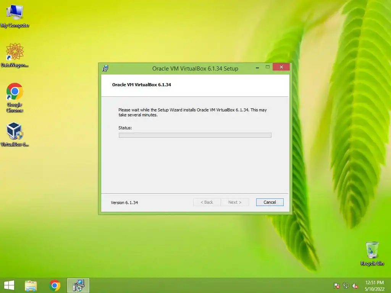
Task: Open My Computer desktop icon
Action: pyautogui.click(x=15, y=16)
